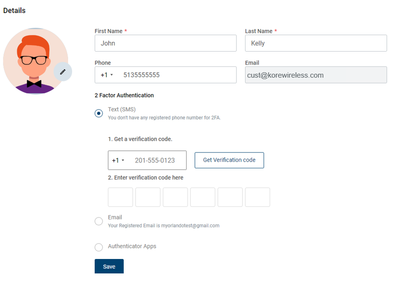
Task: Select the Email 2FA radio option
Action: click(99, 221)
